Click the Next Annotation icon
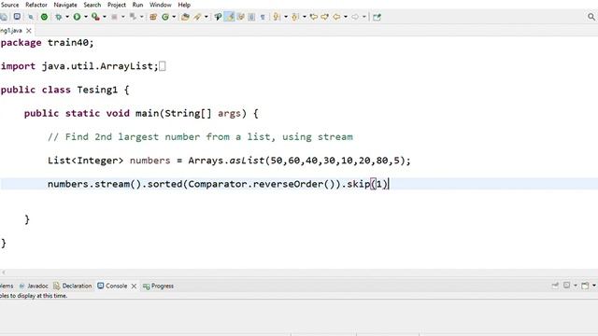The image size is (598, 336). coord(277,17)
